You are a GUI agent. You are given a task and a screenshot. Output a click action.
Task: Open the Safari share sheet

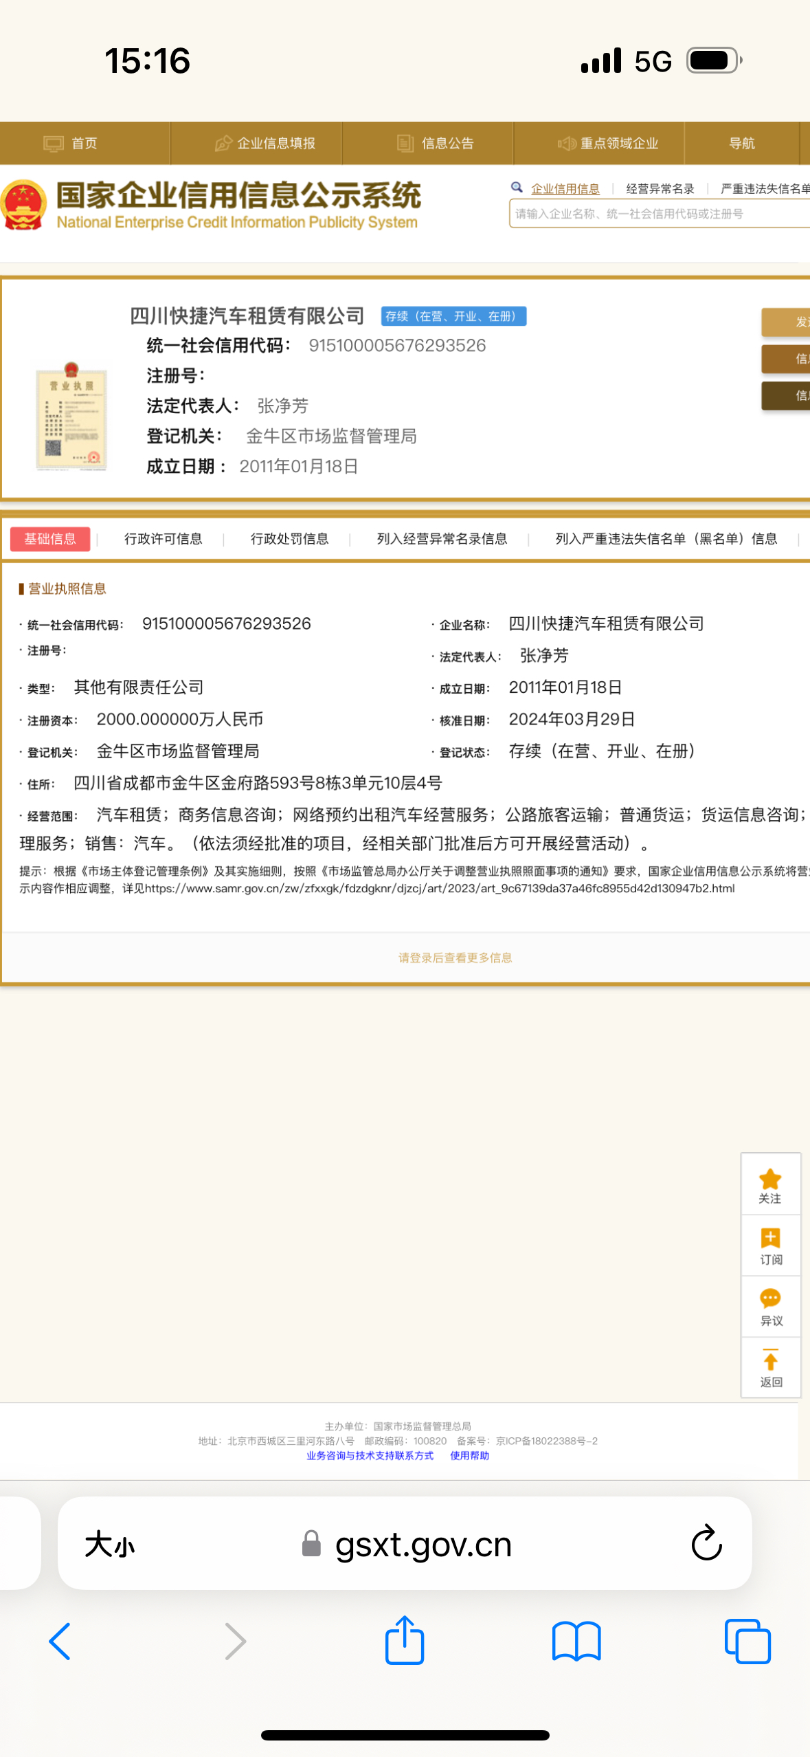(405, 1639)
